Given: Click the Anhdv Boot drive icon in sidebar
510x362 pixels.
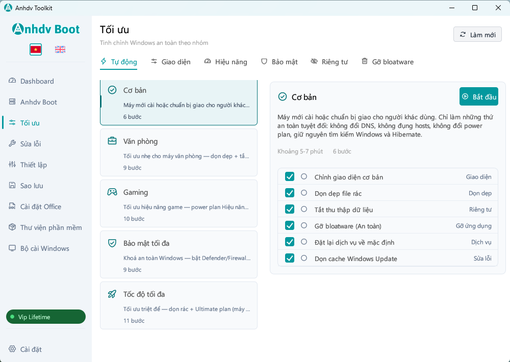Looking at the screenshot, I should [x=12, y=102].
